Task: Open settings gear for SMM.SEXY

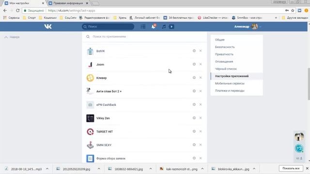Action: [194, 145]
